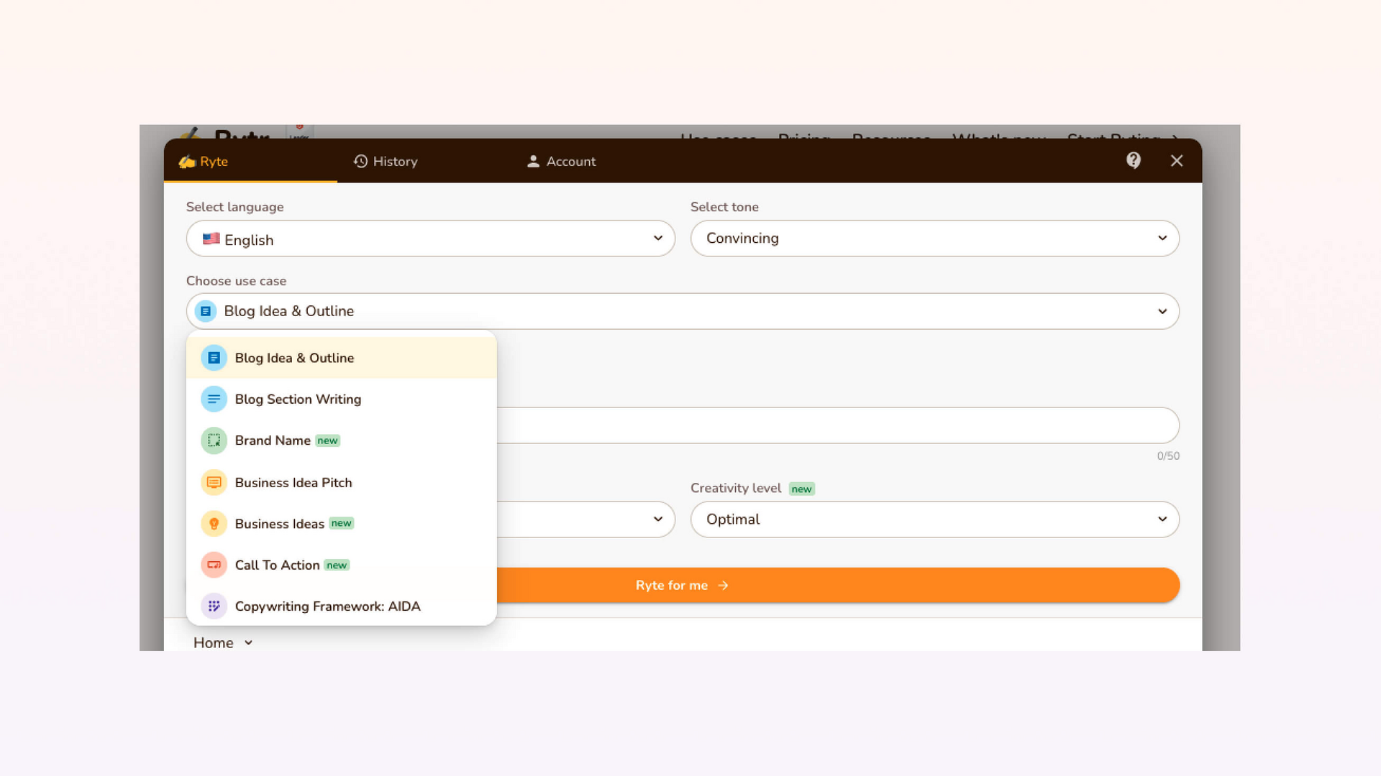This screenshot has height=776, width=1381.
Task: Click the Call To Action red icon
Action: pyautogui.click(x=213, y=565)
